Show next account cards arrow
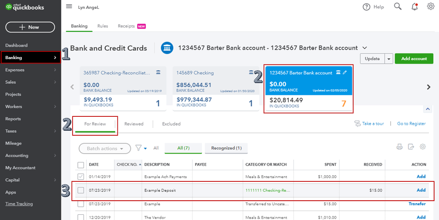This screenshot has width=439, height=220. click(x=428, y=87)
